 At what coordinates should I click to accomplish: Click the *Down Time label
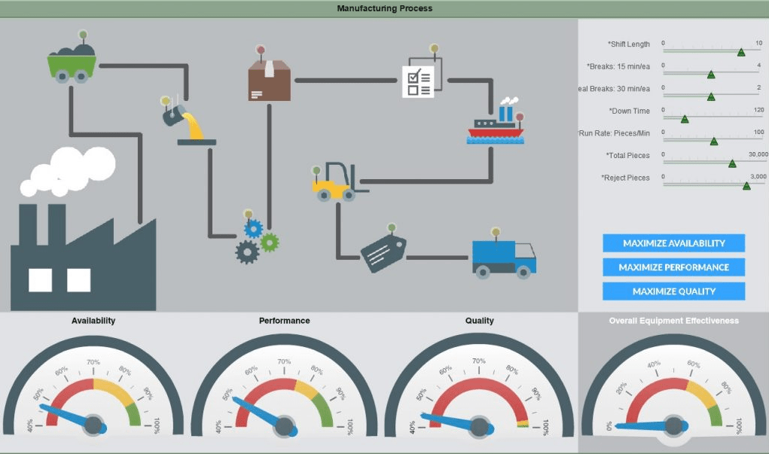click(630, 111)
